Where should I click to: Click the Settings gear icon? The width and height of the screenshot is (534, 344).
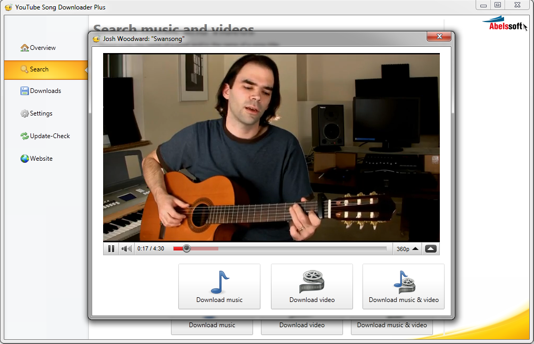[x=25, y=113]
